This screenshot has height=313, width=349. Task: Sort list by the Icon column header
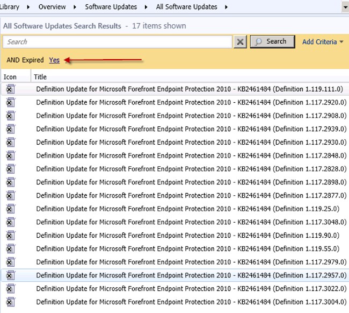(10, 77)
